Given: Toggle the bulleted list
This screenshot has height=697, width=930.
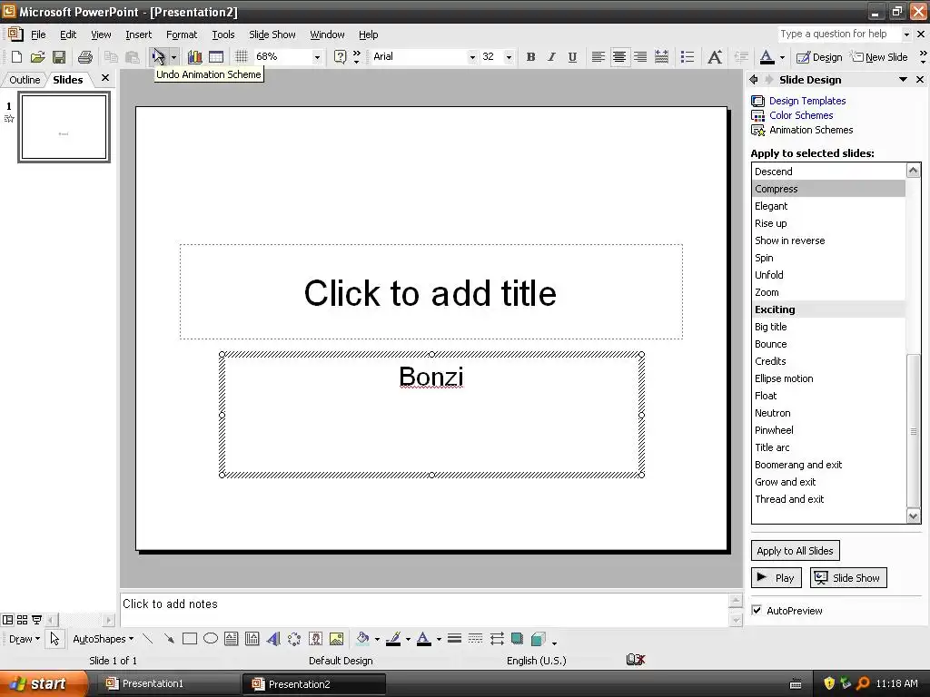Looking at the screenshot, I should pyautogui.click(x=688, y=57).
